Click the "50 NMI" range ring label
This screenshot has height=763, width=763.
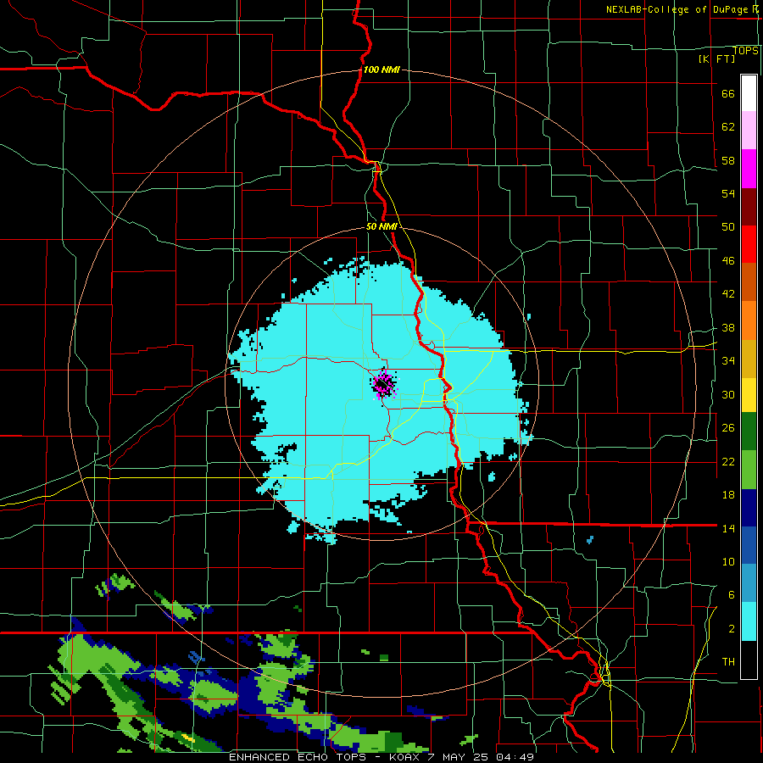(381, 226)
